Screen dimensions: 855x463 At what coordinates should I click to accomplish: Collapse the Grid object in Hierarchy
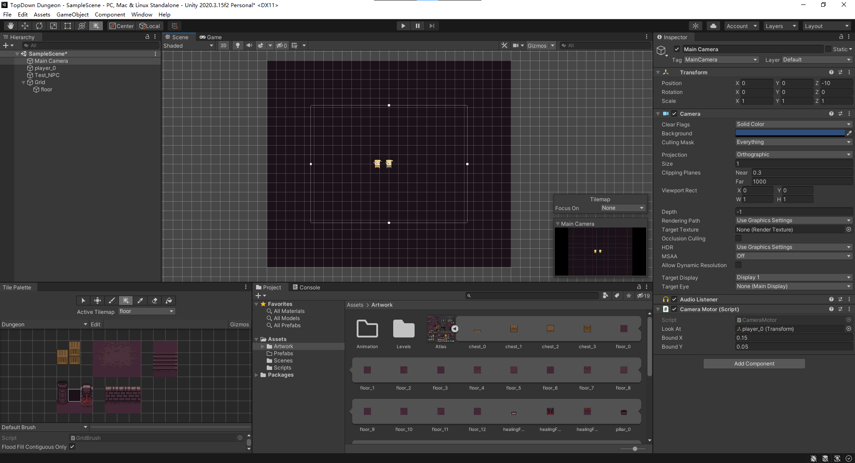pos(24,82)
